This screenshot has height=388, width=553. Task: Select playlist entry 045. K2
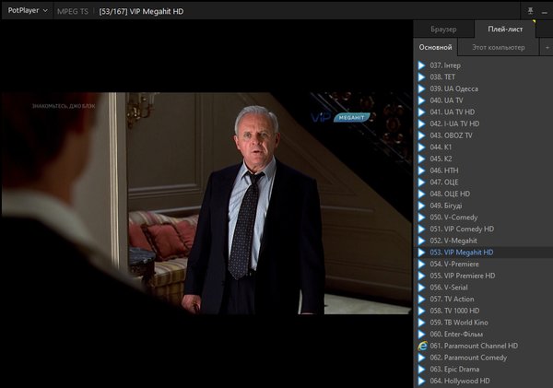point(483,159)
